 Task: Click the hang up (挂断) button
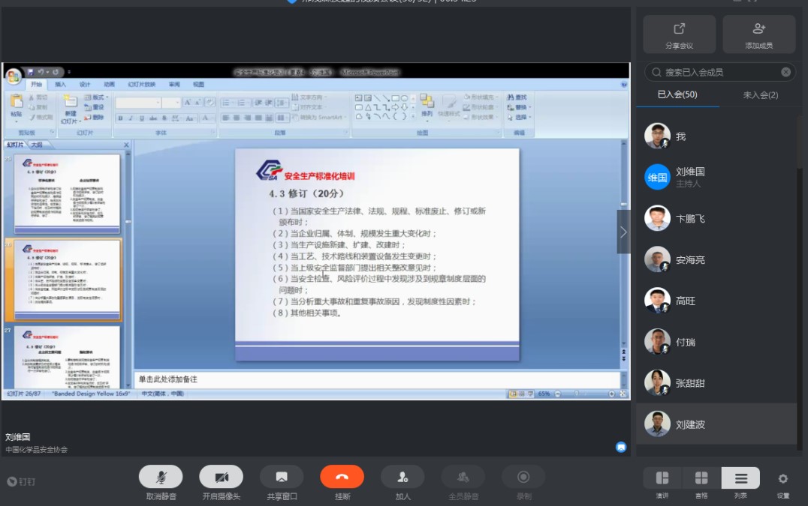click(342, 477)
